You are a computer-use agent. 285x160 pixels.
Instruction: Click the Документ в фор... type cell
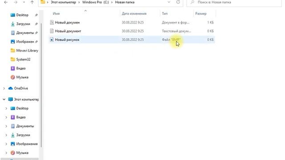click(x=175, y=23)
